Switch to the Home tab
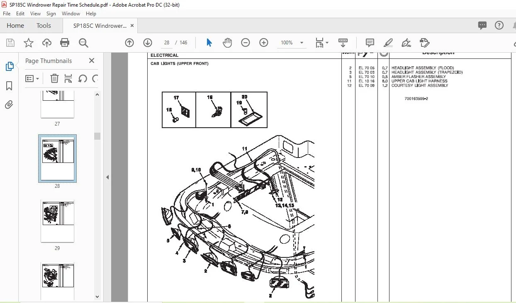Image resolution: width=516 pixels, height=303 pixels. tap(15, 26)
